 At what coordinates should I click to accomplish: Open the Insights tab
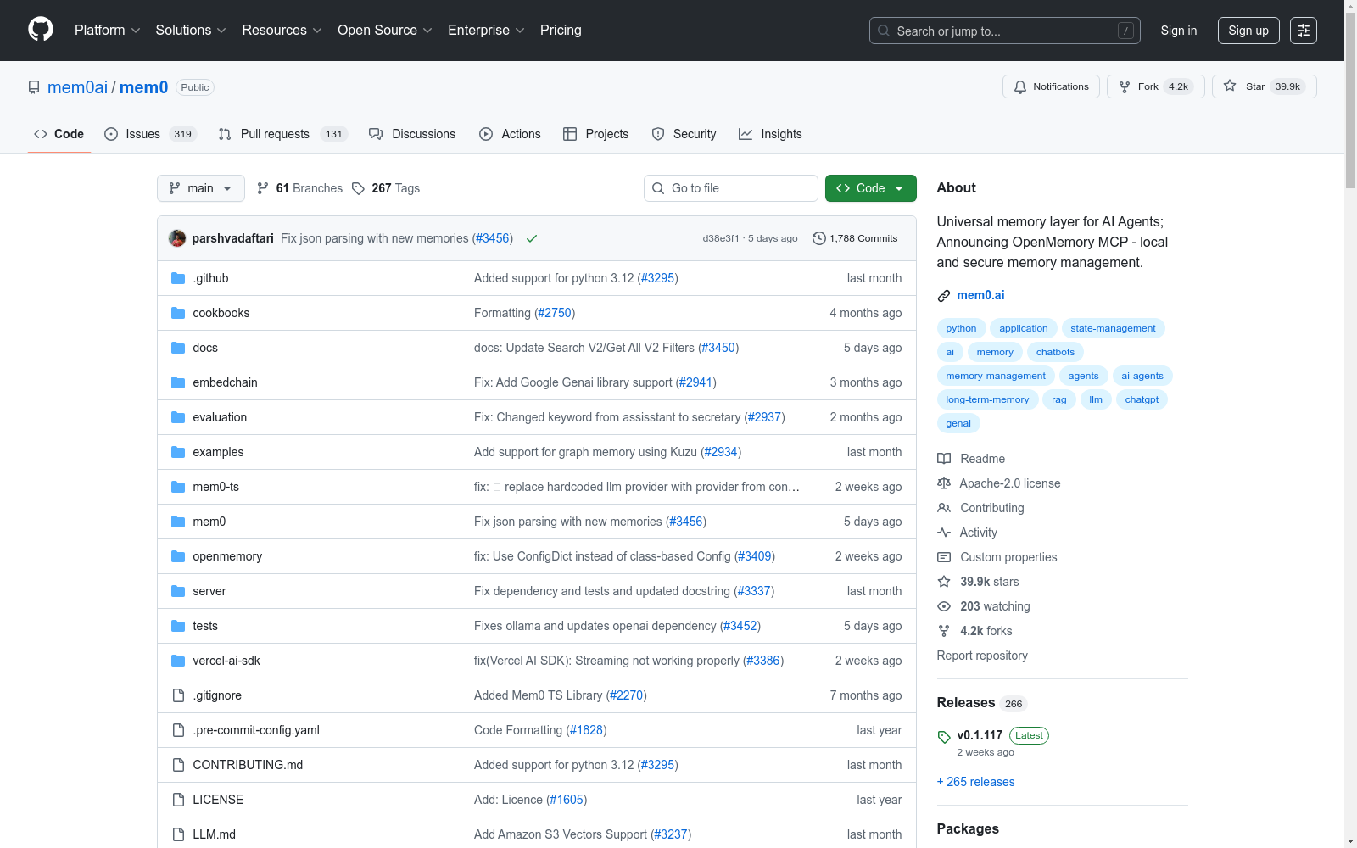(x=770, y=134)
